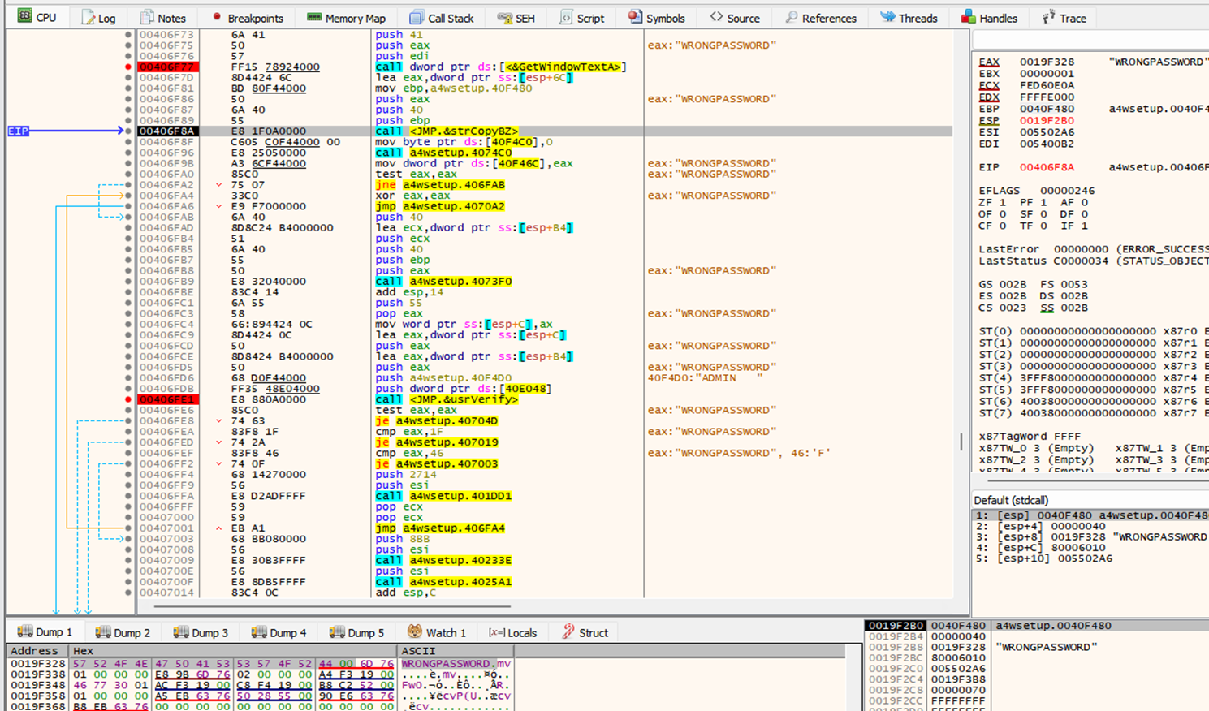1209x711 pixels.
Task: Switch to the Breakpoints tab
Action: point(247,18)
